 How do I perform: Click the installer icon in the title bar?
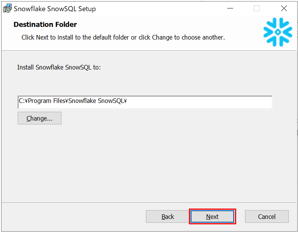(7, 8)
